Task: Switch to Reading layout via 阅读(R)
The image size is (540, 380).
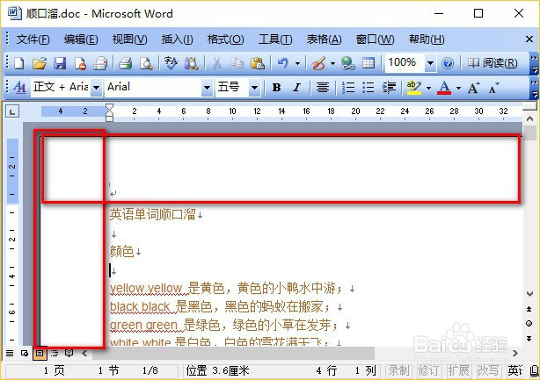Action: [493, 63]
